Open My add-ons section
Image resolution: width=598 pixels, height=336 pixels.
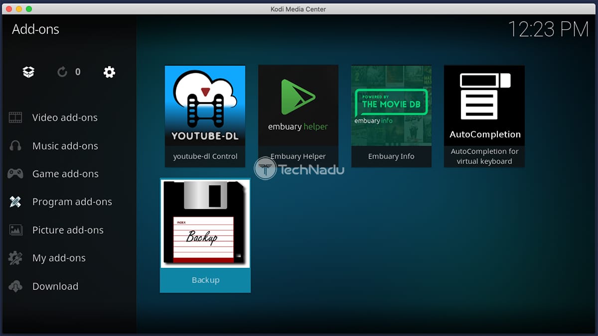[59, 258]
